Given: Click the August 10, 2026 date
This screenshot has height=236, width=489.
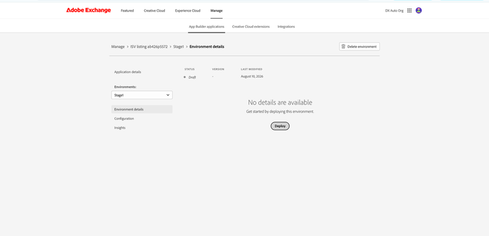Looking at the screenshot, I should (252, 76).
